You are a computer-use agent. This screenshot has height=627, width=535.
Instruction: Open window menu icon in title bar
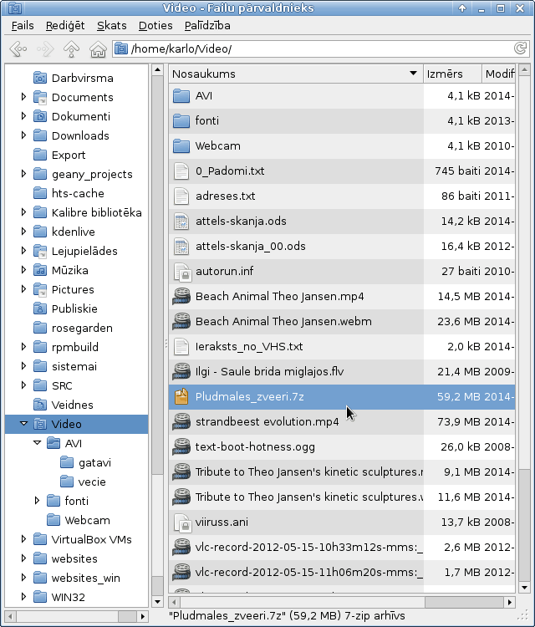[x=15, y=8]
